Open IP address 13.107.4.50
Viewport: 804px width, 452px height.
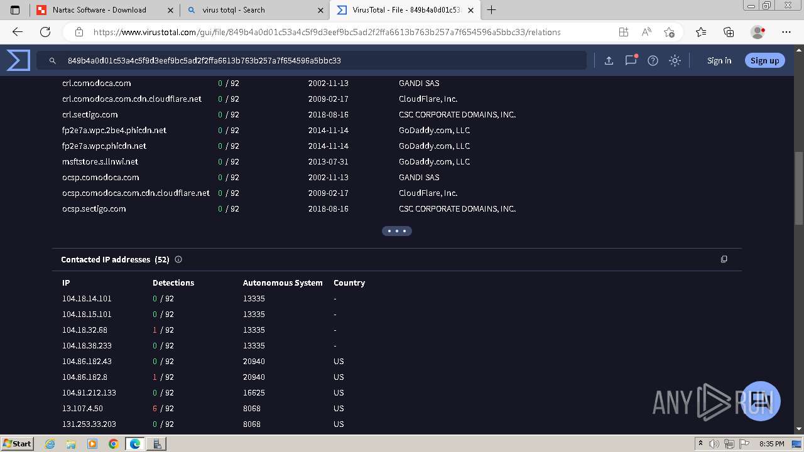pos(82,408)
